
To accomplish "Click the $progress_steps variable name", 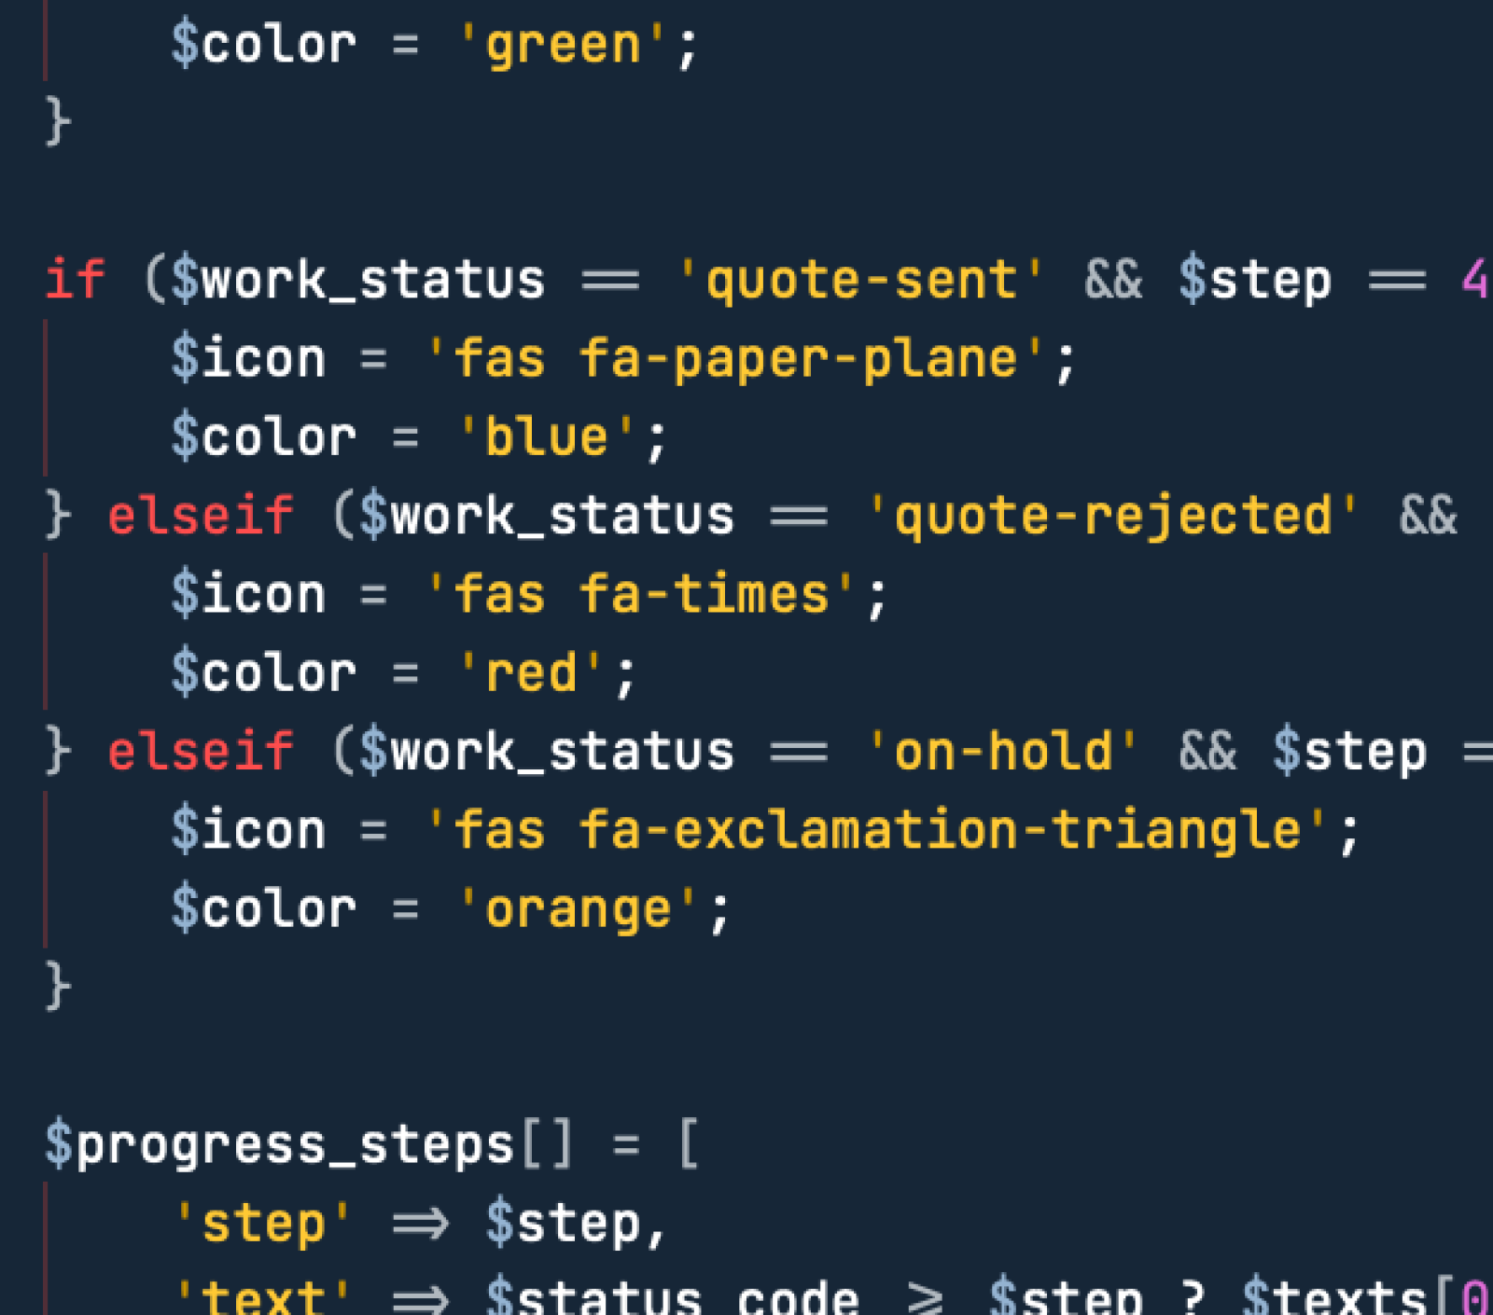I will click(280, 1145).
